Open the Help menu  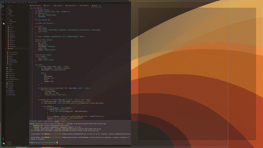[x=36, y=3]
